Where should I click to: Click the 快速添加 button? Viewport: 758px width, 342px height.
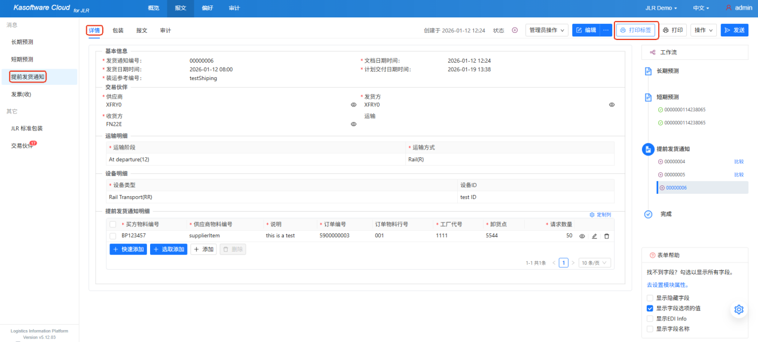tap(128, 249)
